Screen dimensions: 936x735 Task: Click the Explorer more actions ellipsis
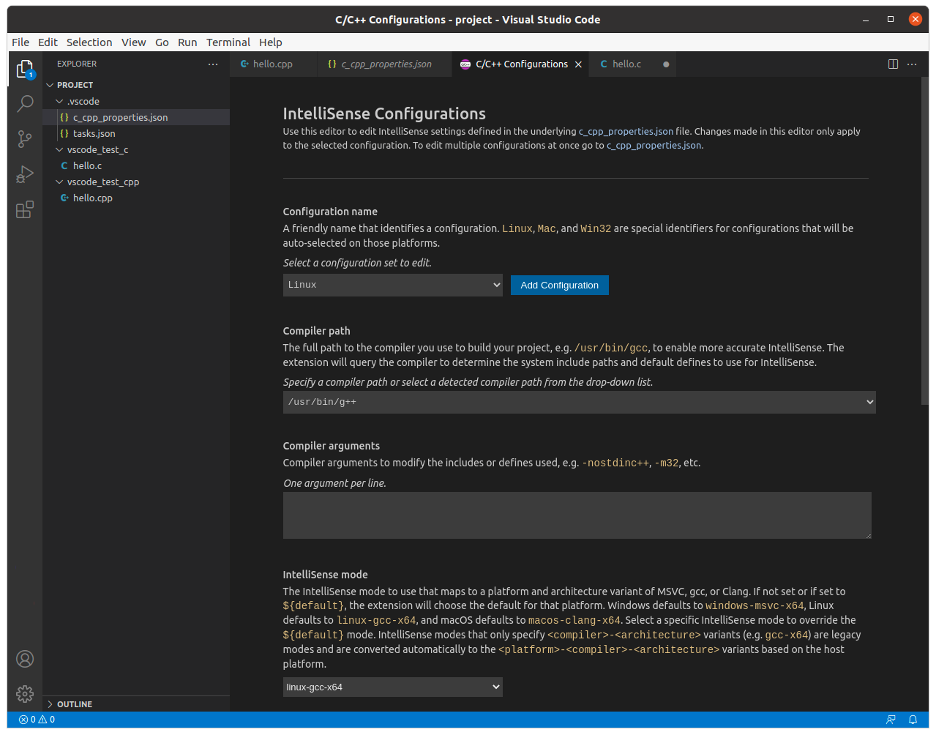tap(213, 64)
